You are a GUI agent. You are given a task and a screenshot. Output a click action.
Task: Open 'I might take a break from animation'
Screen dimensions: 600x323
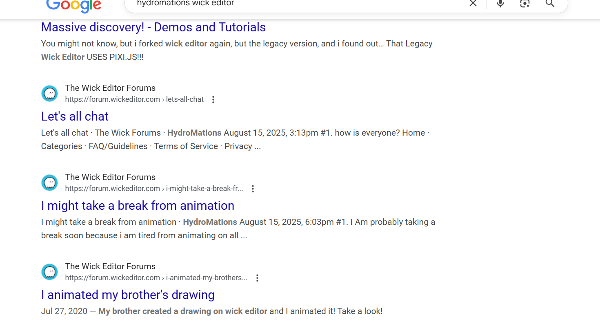pyautogui.click(x=138, y=206)
